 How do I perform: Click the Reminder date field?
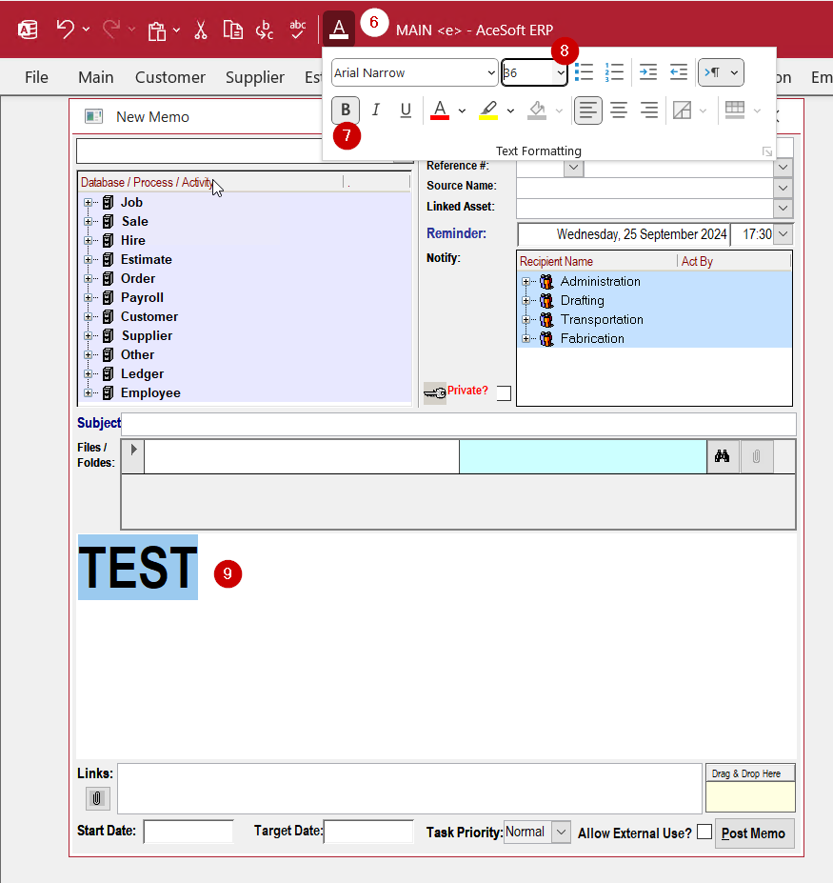tap(624, 233)
